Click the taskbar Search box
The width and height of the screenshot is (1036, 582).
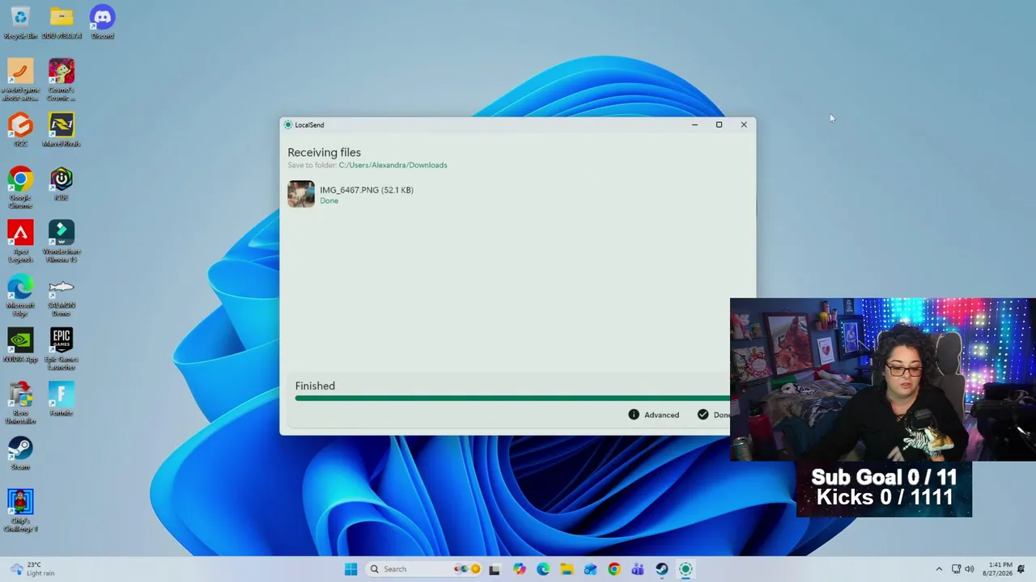[x=423, y=569]
